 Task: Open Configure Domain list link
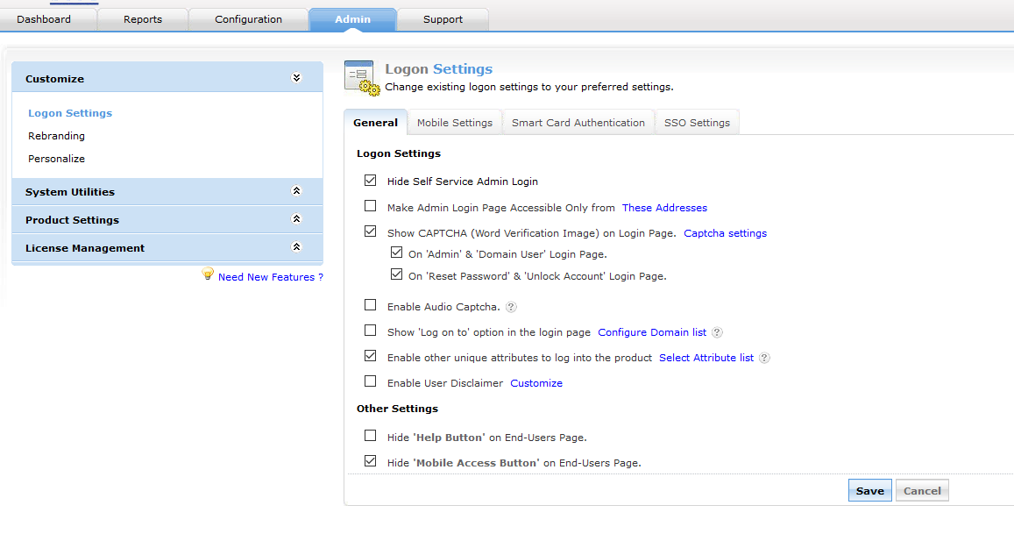click(652, 332)
